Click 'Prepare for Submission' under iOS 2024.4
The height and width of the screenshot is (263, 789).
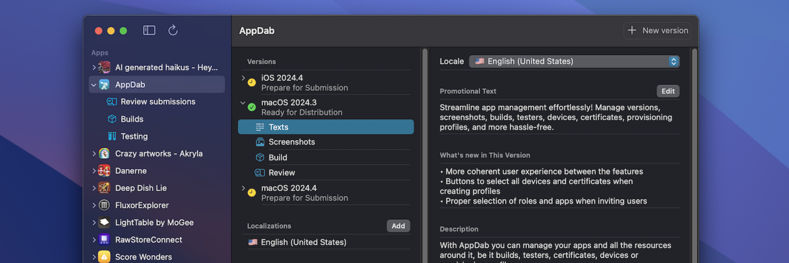305,88
